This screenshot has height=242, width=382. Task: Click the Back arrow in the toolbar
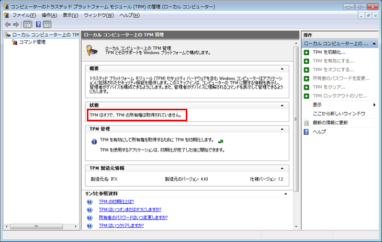click(x=7, y=25)
